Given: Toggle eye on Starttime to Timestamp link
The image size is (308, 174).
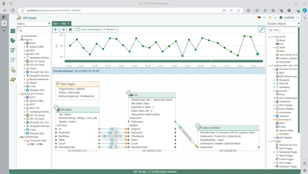Looking at the screenshot, I should (x=105, y=136).
